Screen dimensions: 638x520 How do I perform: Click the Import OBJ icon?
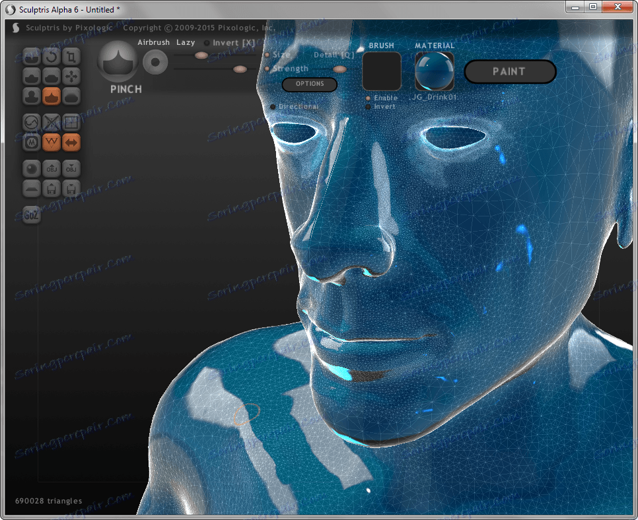pos(52,169)
